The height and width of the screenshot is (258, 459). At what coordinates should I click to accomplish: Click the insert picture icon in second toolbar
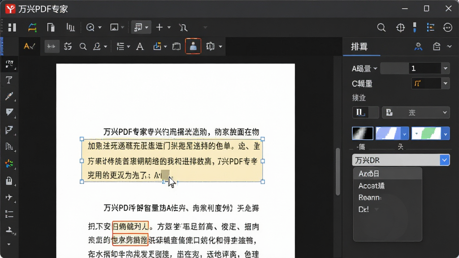tap(157, 46)
